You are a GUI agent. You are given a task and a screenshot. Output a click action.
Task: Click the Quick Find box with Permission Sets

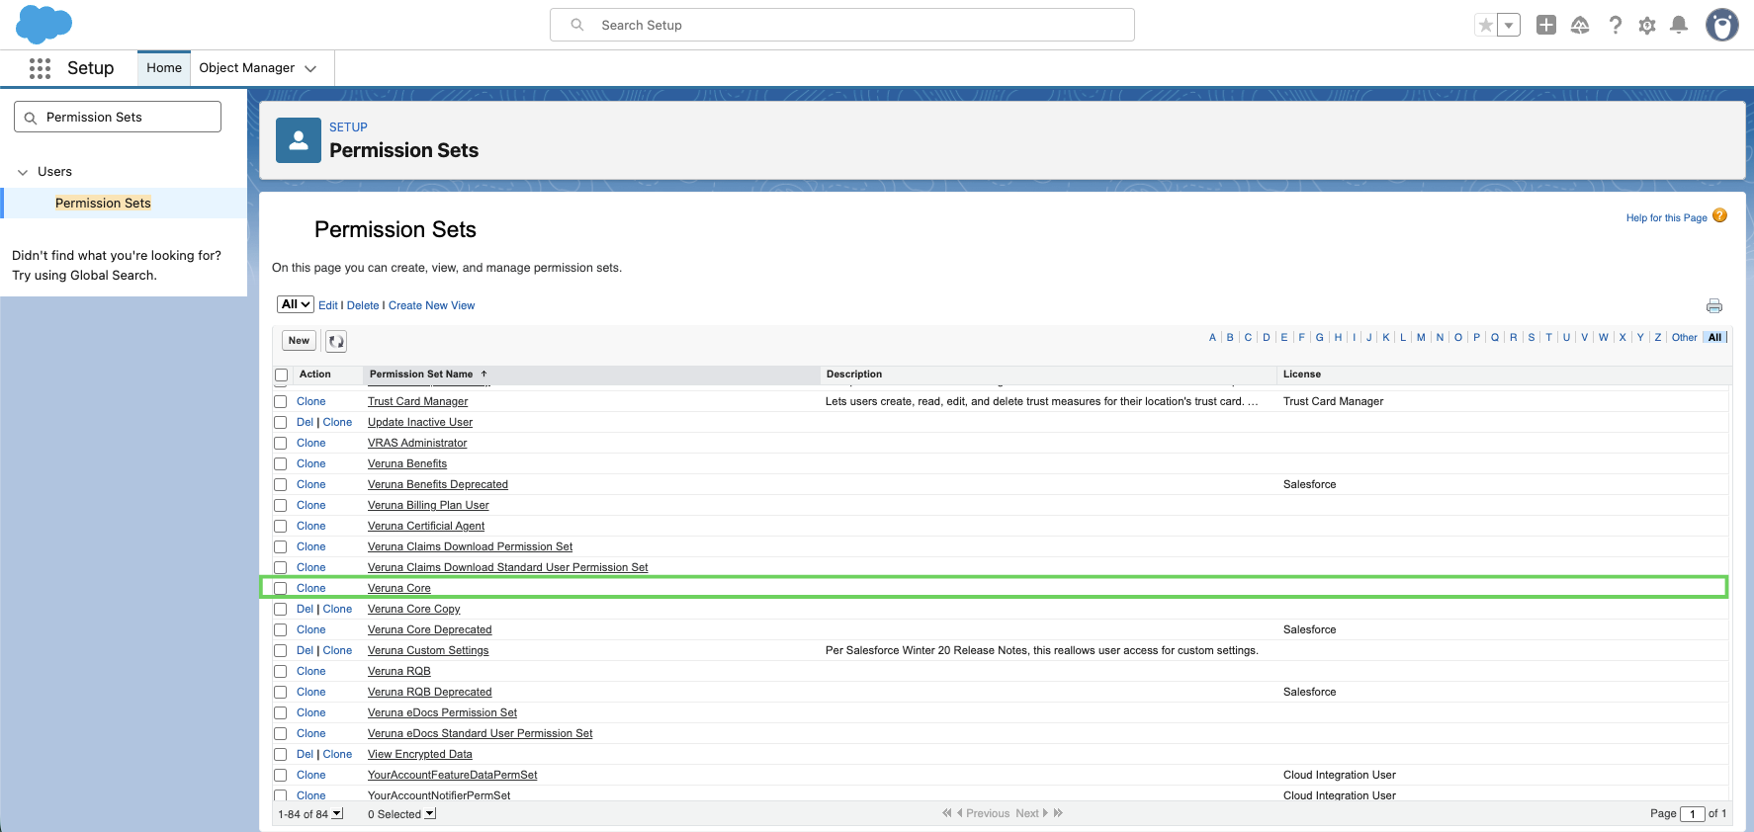click(x=118, y=117)
